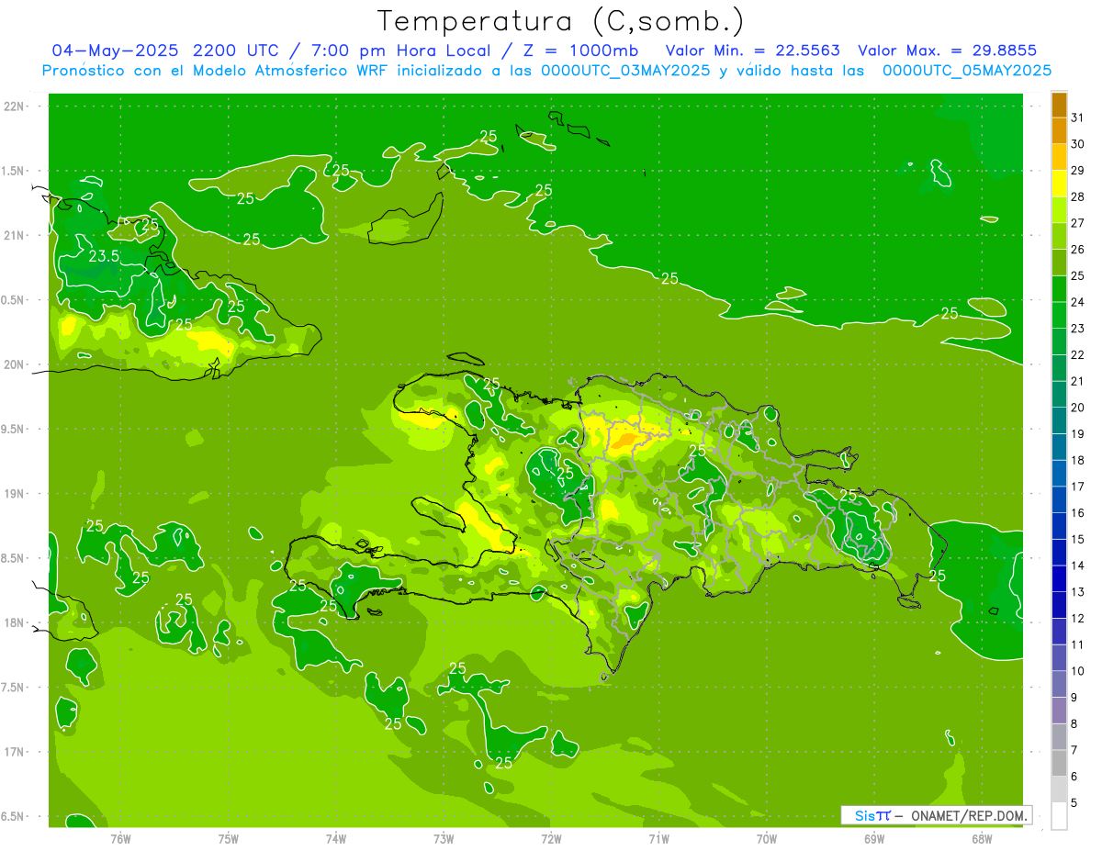Click the '31' color scale label
The image size is (1102, 851).
(1077, 118)
